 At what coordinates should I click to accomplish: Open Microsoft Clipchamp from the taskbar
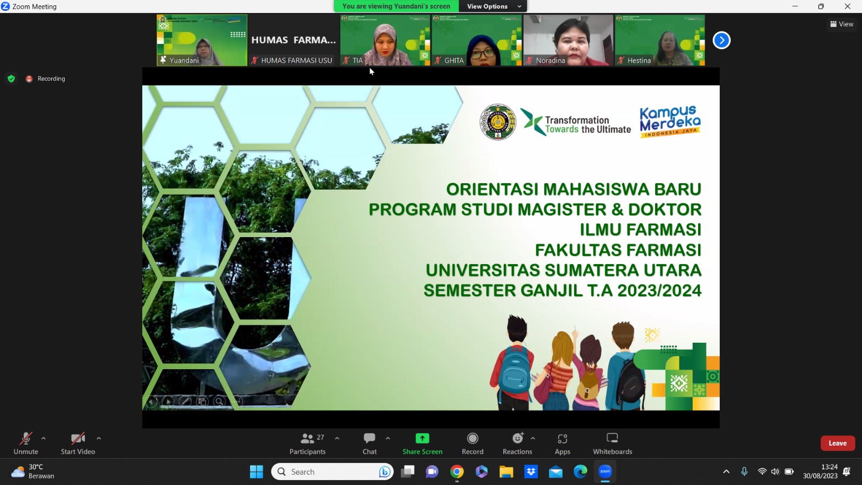482,472
